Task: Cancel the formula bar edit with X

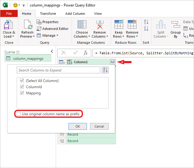Action: pos(64,53)
